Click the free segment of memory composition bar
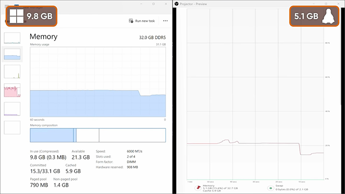This screenshot has height=194, width=345. pos(132,135)
